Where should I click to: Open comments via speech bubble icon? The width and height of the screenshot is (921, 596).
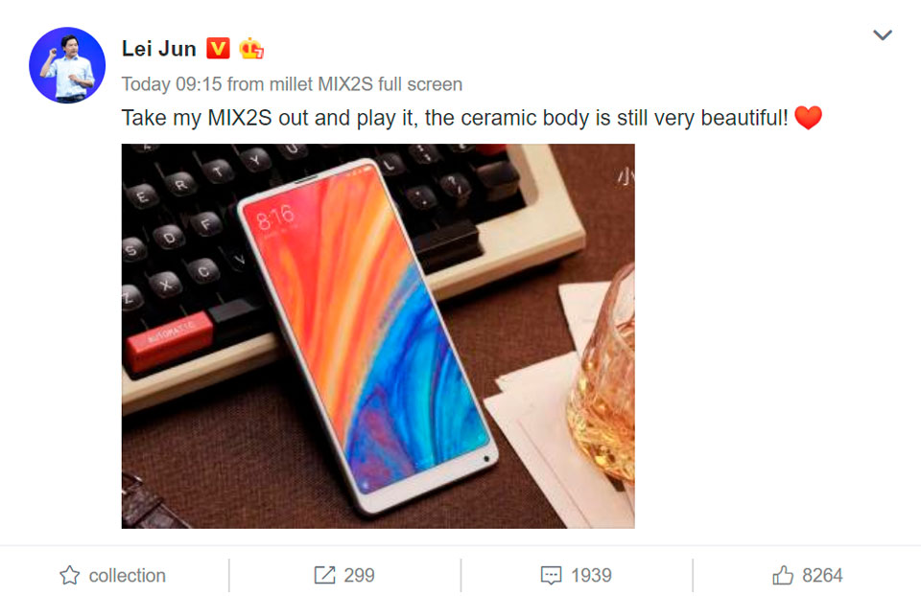click(x=551, y=576)
